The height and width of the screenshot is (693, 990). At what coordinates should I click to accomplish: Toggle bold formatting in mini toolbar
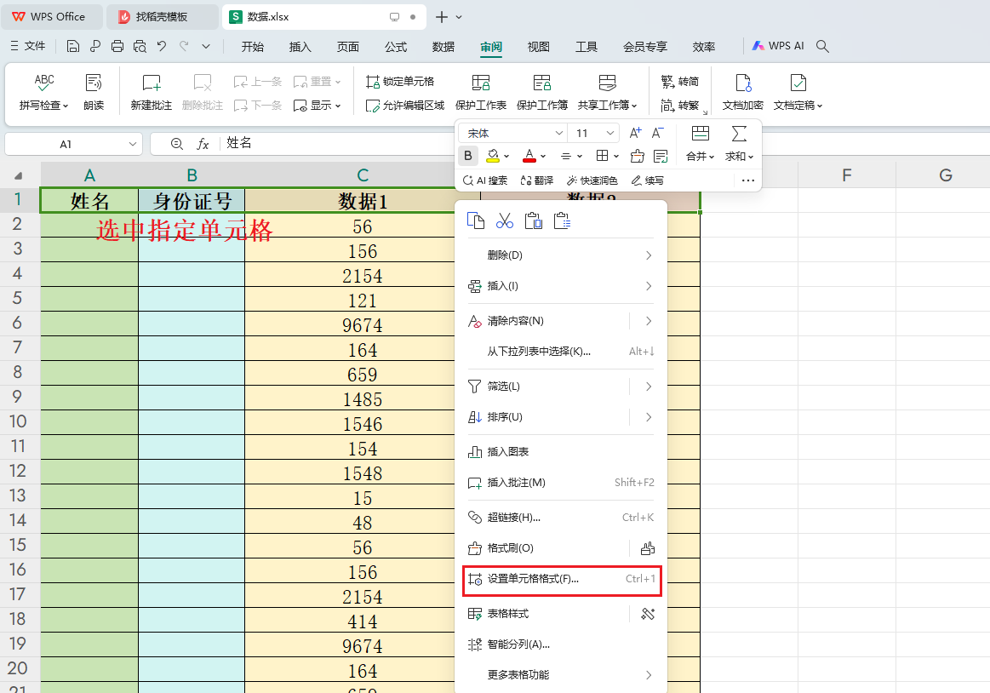(468, 155)
